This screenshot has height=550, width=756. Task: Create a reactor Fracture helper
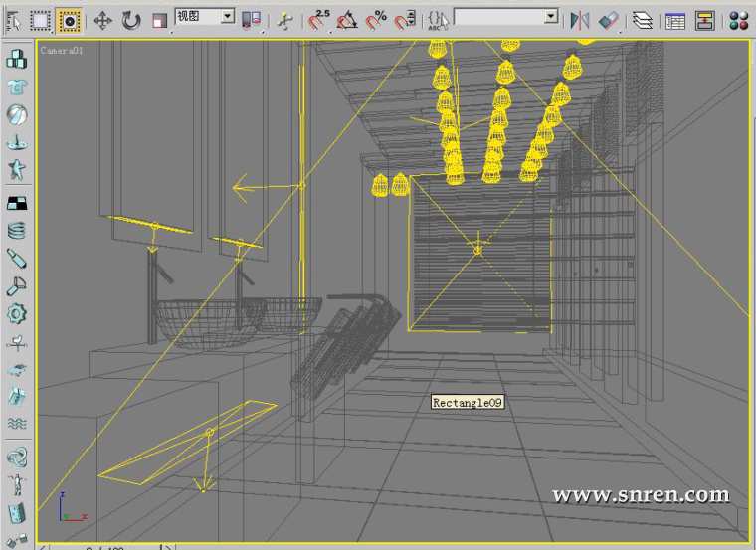17,397
